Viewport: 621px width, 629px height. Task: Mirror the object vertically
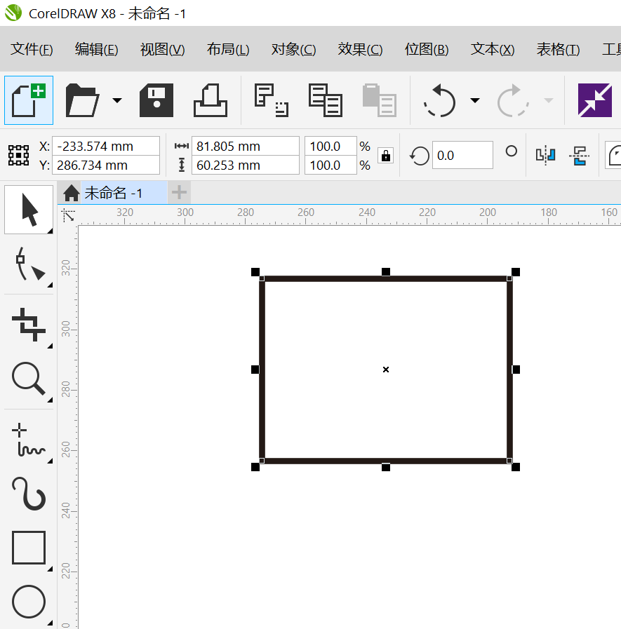(579, 155)
